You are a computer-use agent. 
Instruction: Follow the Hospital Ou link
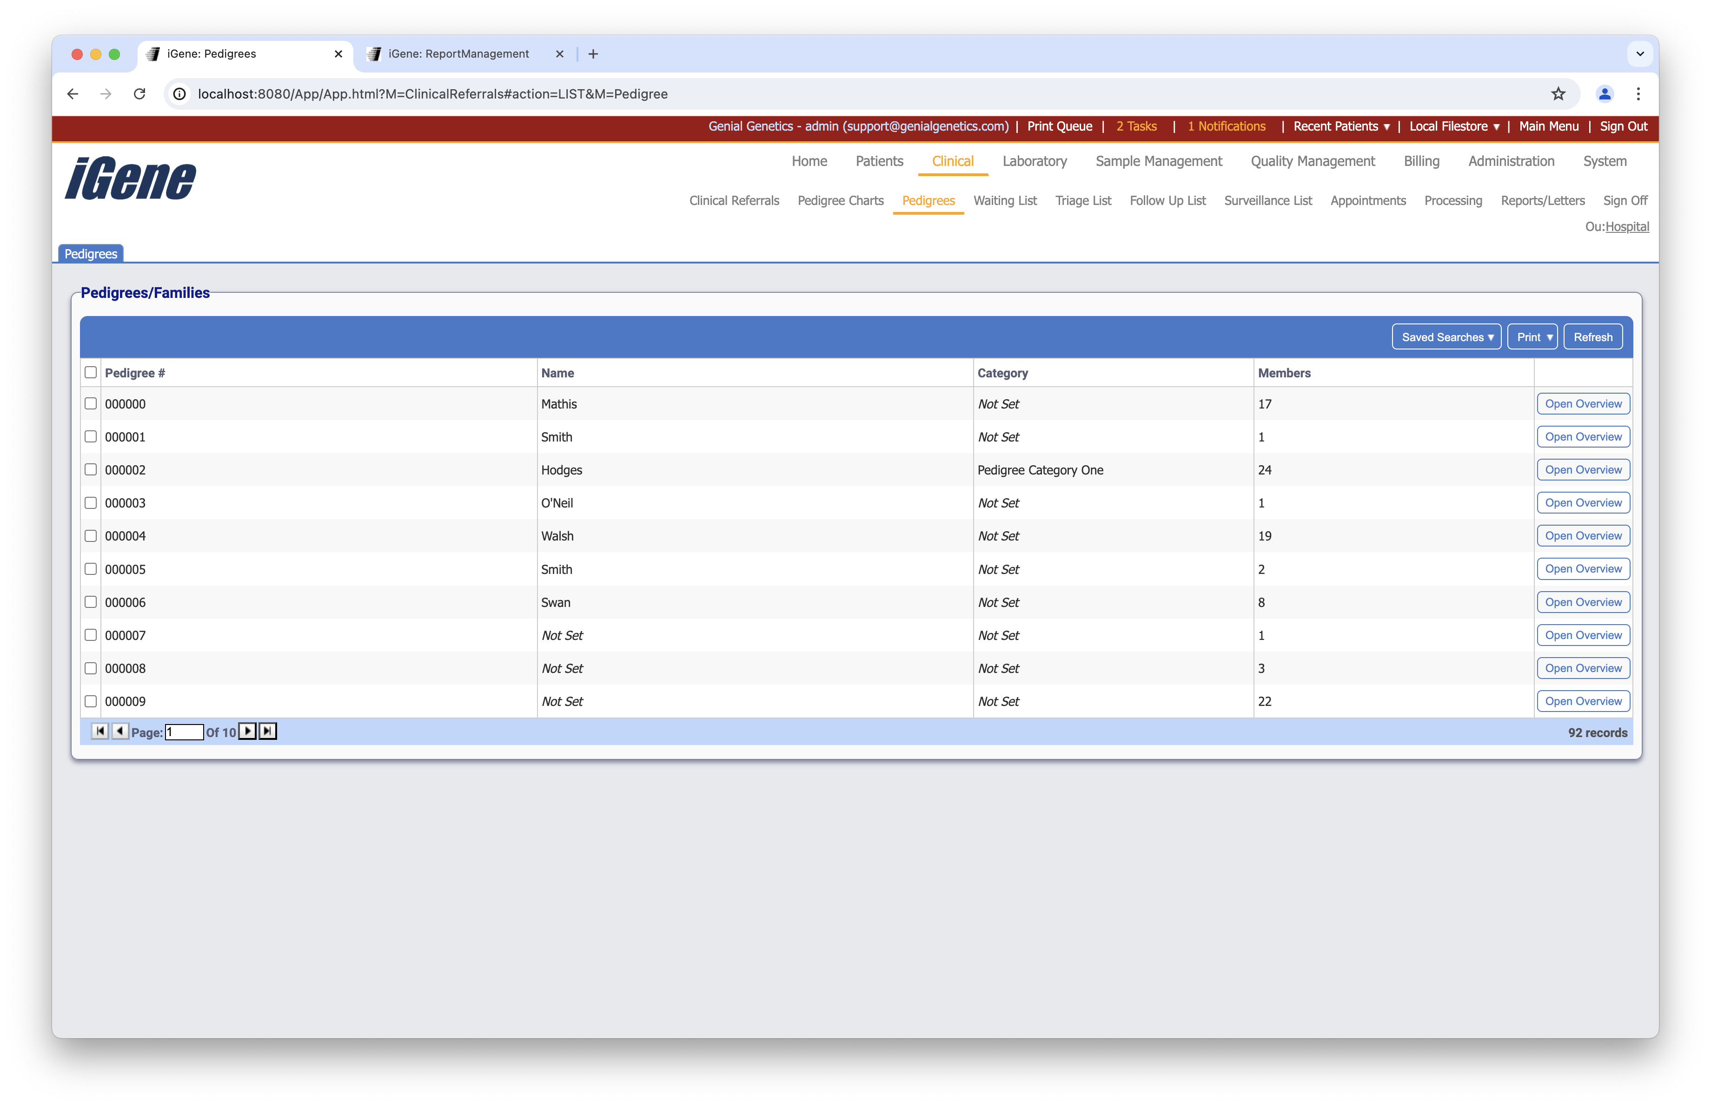[x=1627, y=227]
